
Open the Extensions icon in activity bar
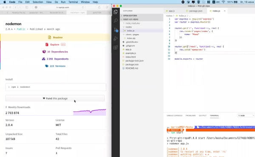116,47
